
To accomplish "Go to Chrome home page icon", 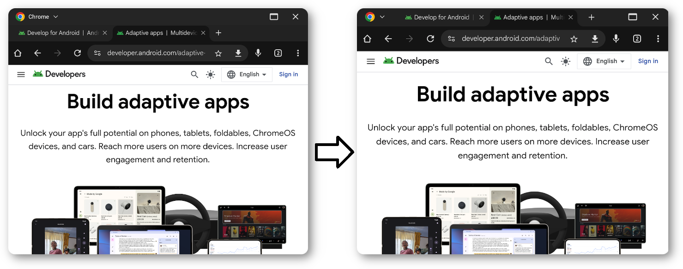I will coord(18,53).
